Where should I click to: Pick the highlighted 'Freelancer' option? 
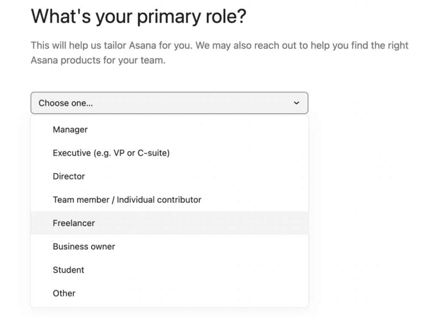pyautogui.click(x=74, y=223)
